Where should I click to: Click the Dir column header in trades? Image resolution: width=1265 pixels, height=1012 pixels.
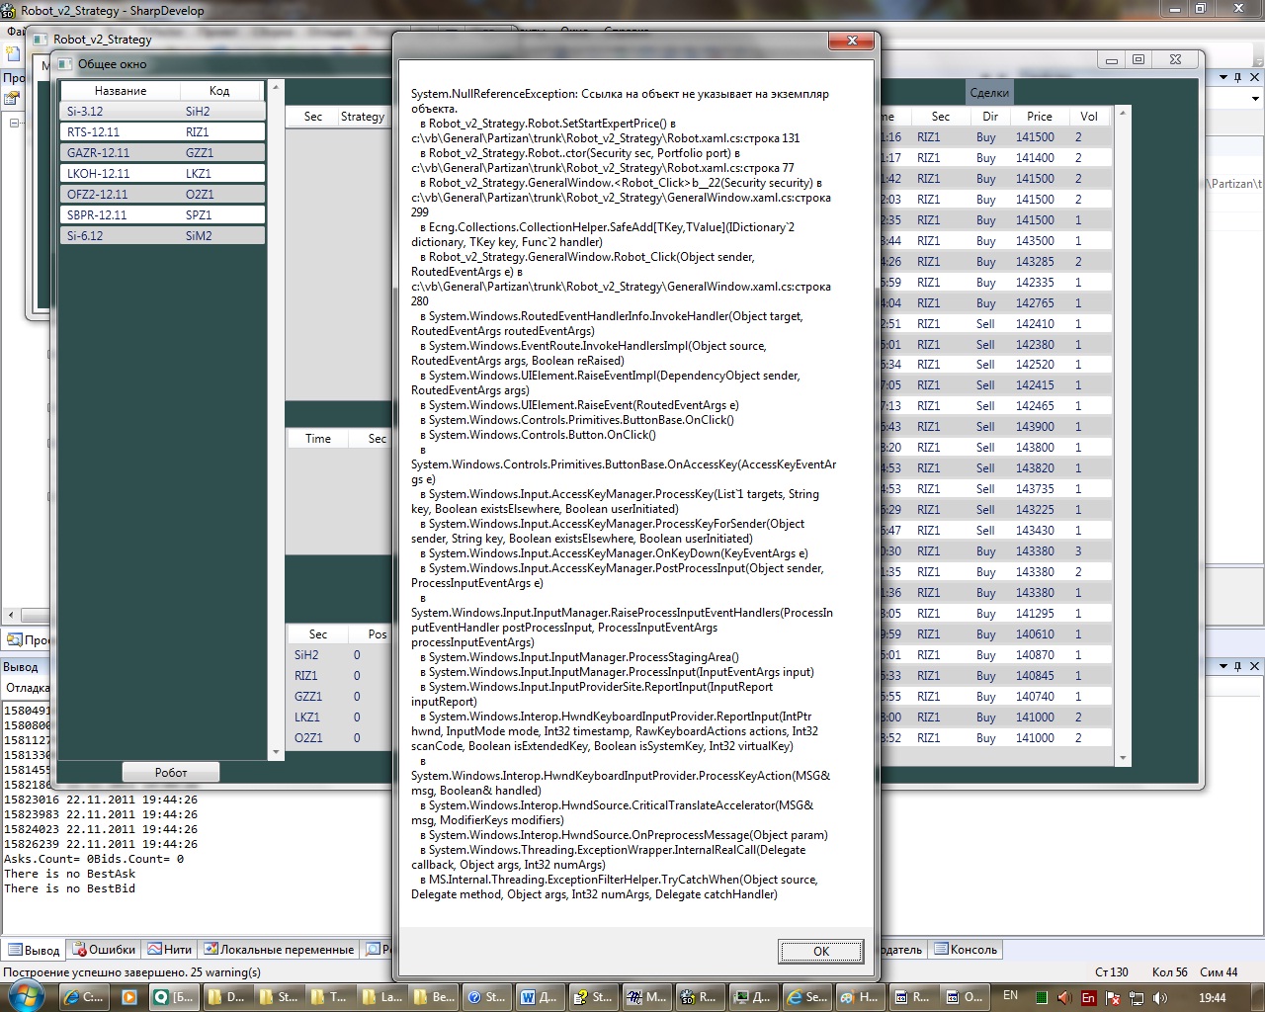pyautogui.click(x=990, y=116)
